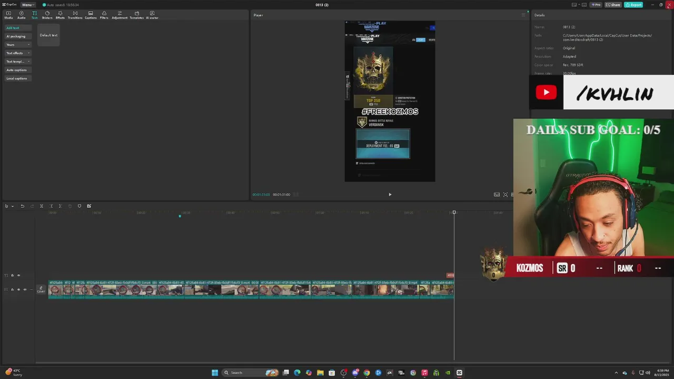The width and height of the screenshot is (674, 379).
Task: Click the Export button
Action: (633, 5)
